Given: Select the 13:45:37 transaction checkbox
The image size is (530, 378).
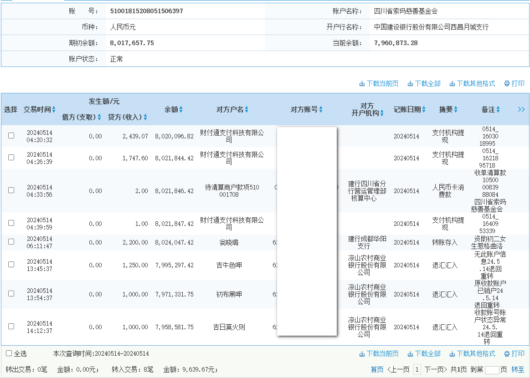Looking at the screenshot, I should pos(11,265).
